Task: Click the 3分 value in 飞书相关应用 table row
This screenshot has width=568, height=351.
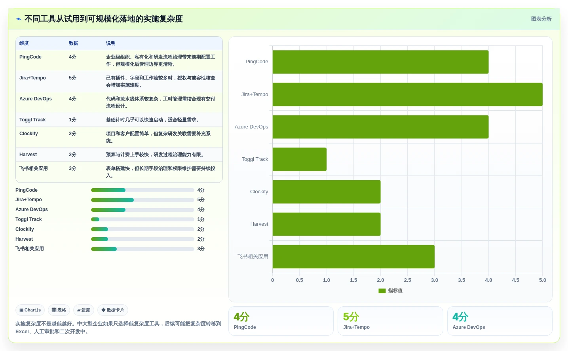Action: [72, 168]
